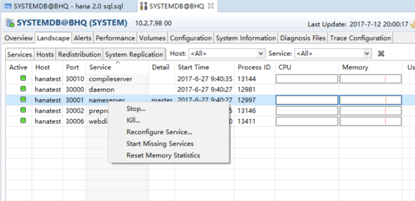Switch to the Alerts tab
The width and height of the screenshot is (415, 201).
83,38
